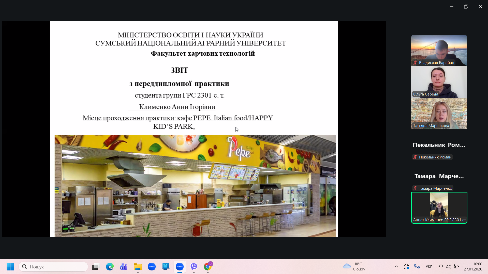Screen dimensions: 488x274
Task: Click the Windows Start button
Action: (10, 267)
